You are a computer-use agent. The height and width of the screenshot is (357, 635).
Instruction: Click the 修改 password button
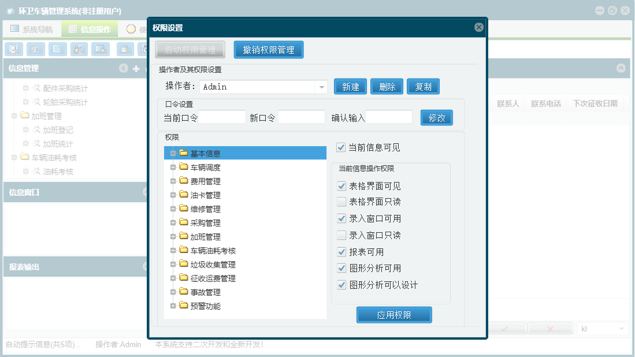point(437,118)
